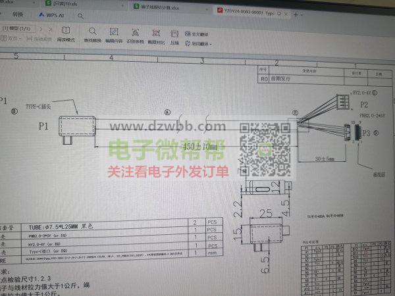Screen dimensions: 395x296
Task: Click the column 4 marker on the drawing border
Action: pyautogui.click(x=111, y=58)
